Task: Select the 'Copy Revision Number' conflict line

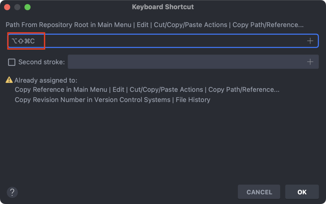Action: 112,100
